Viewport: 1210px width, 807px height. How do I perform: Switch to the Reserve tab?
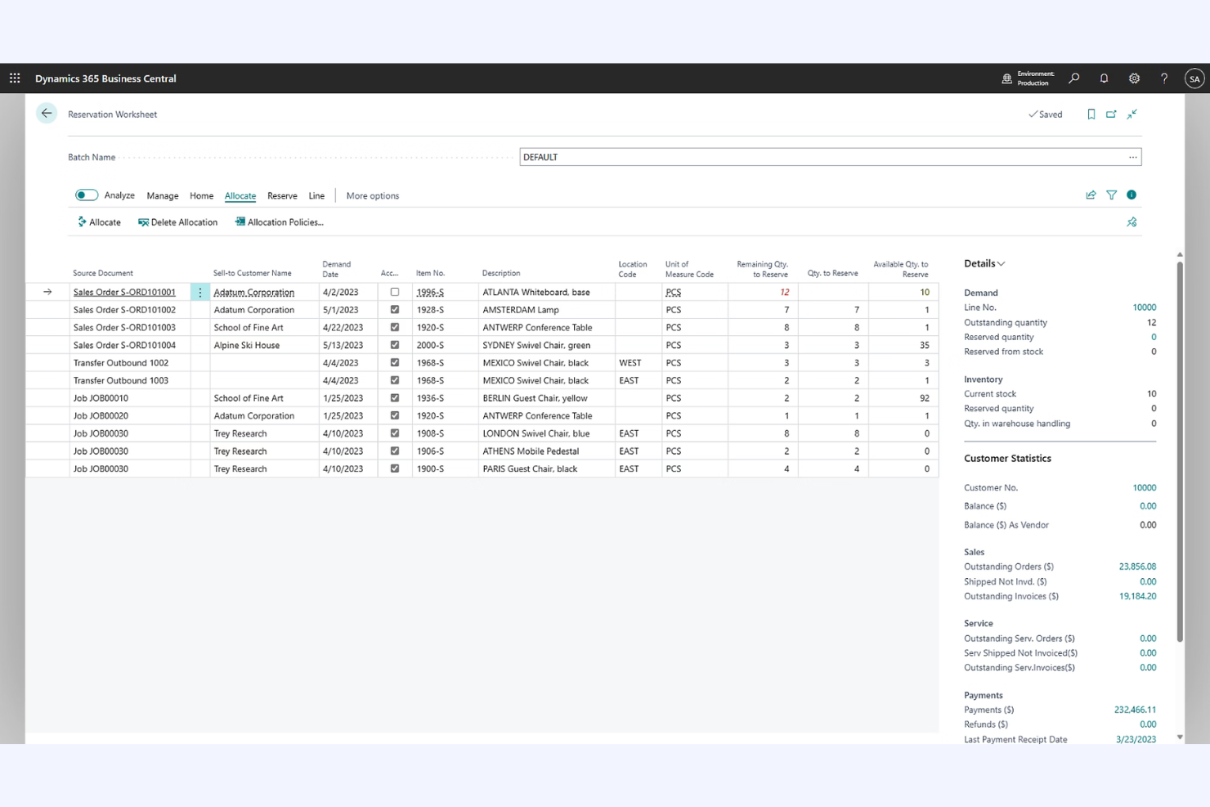coord(282,195)
